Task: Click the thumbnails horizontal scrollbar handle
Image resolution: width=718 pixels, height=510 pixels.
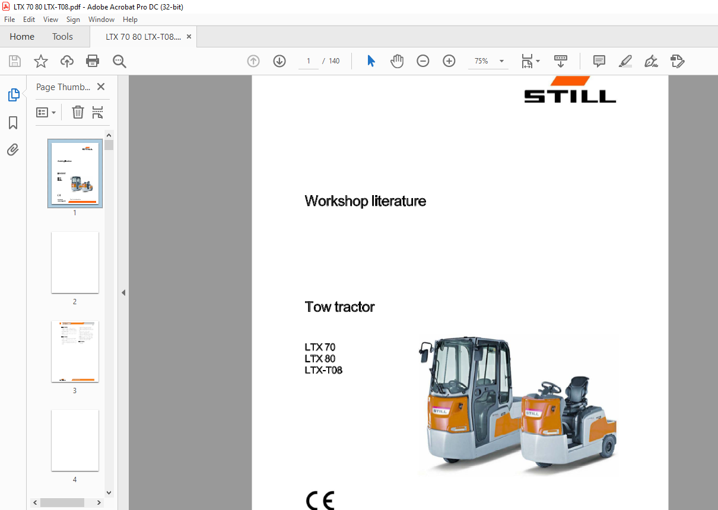Action: click(x=62, y=502)
